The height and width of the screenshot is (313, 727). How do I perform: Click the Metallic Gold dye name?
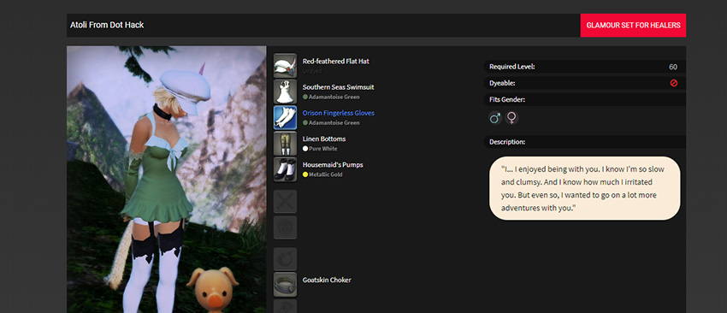pyautogui.click(x=326, y=174)
